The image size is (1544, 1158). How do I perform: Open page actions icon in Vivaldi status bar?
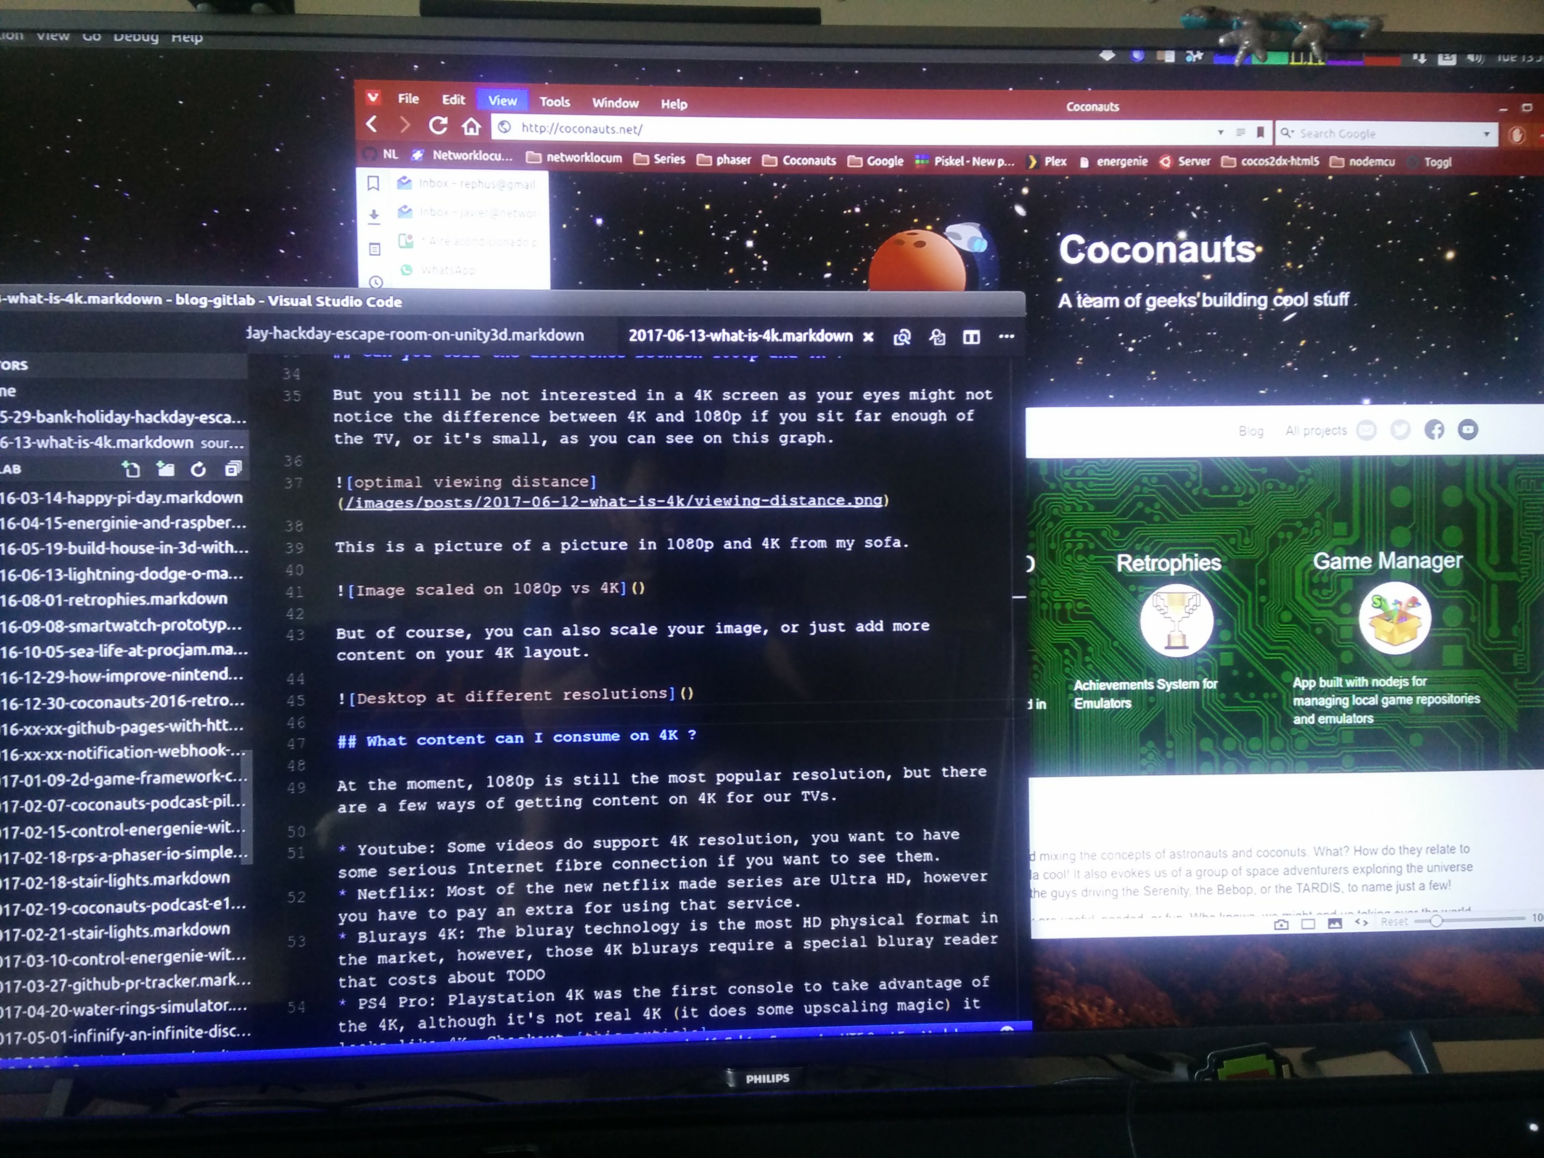pos(1361,922)
